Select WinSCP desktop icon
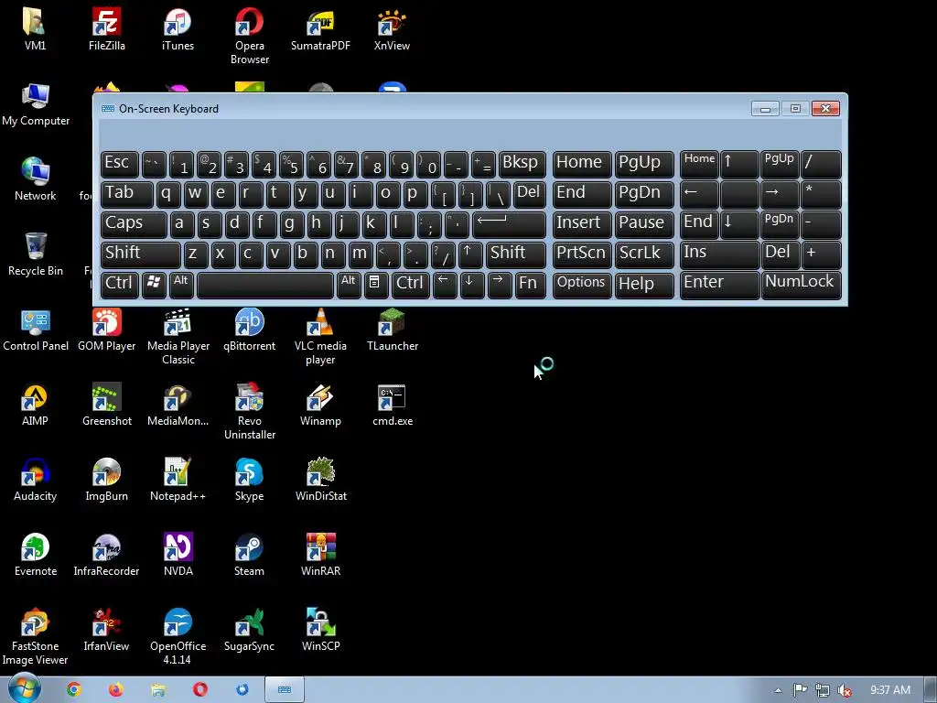This screenshot has height=703, width=937. pos(320,630)
